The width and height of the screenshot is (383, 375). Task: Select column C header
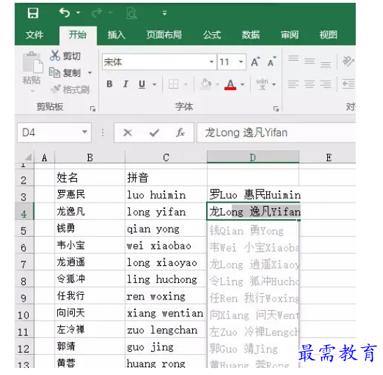[x=166, y=157]
